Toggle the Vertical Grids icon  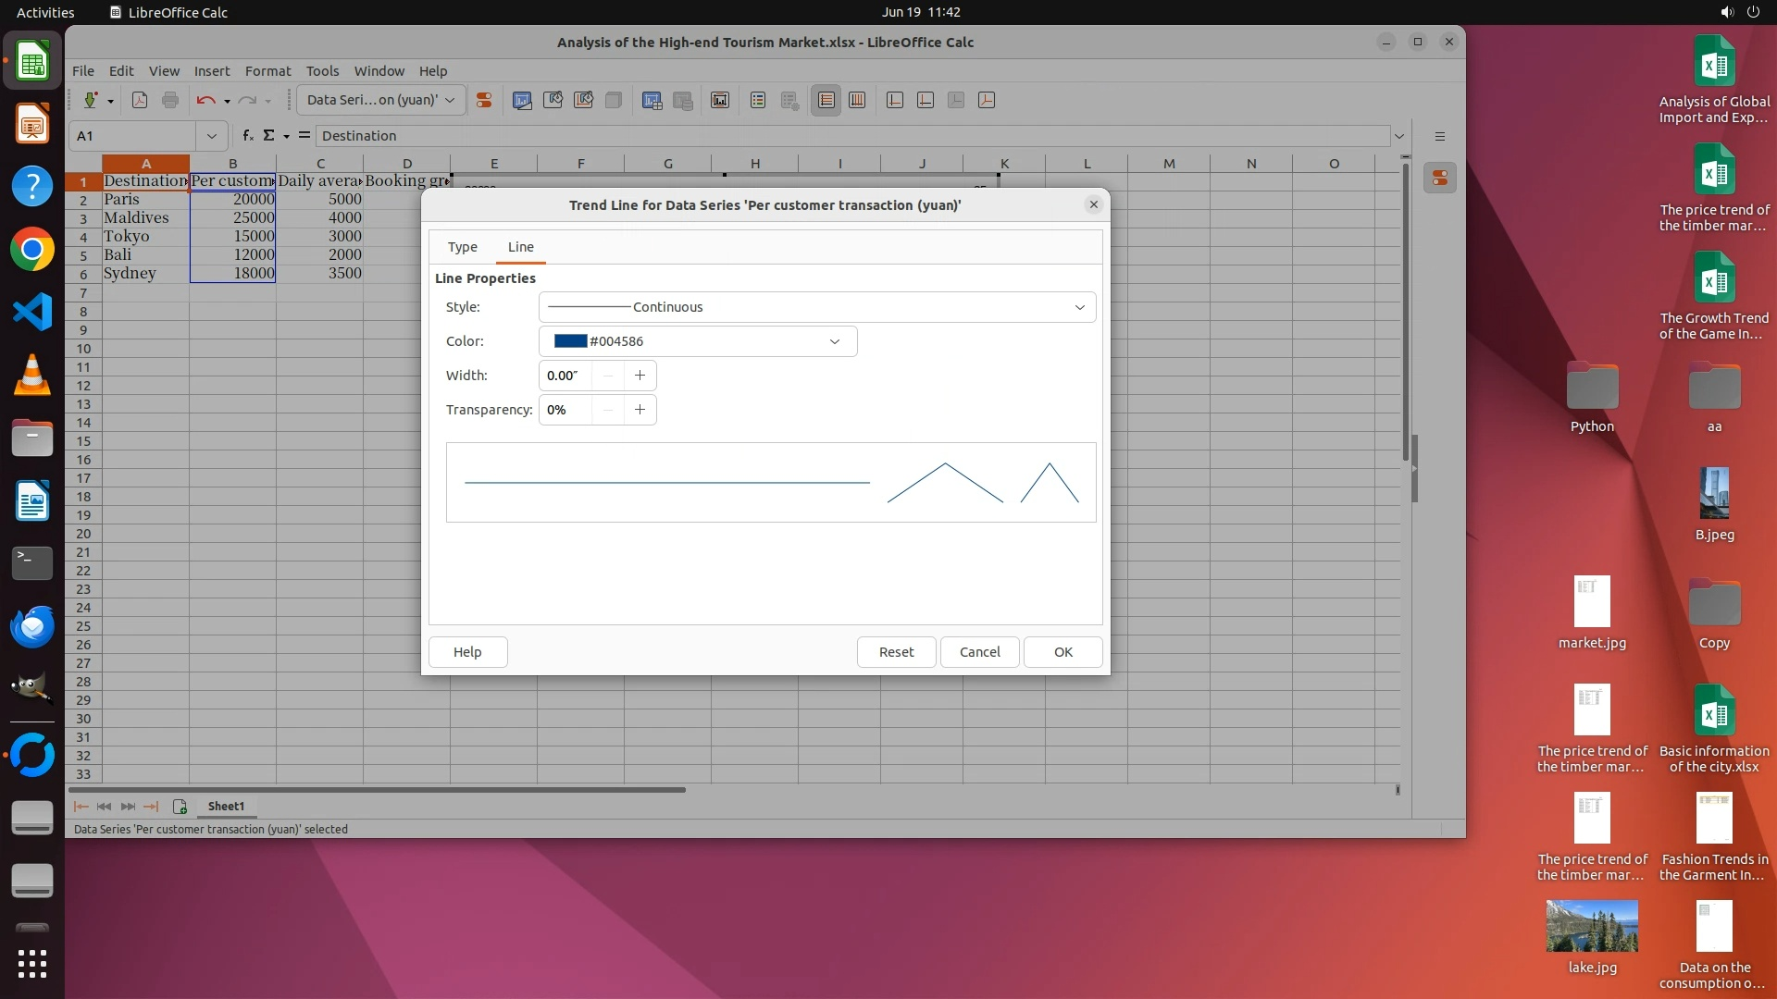(x=857, y=101)
